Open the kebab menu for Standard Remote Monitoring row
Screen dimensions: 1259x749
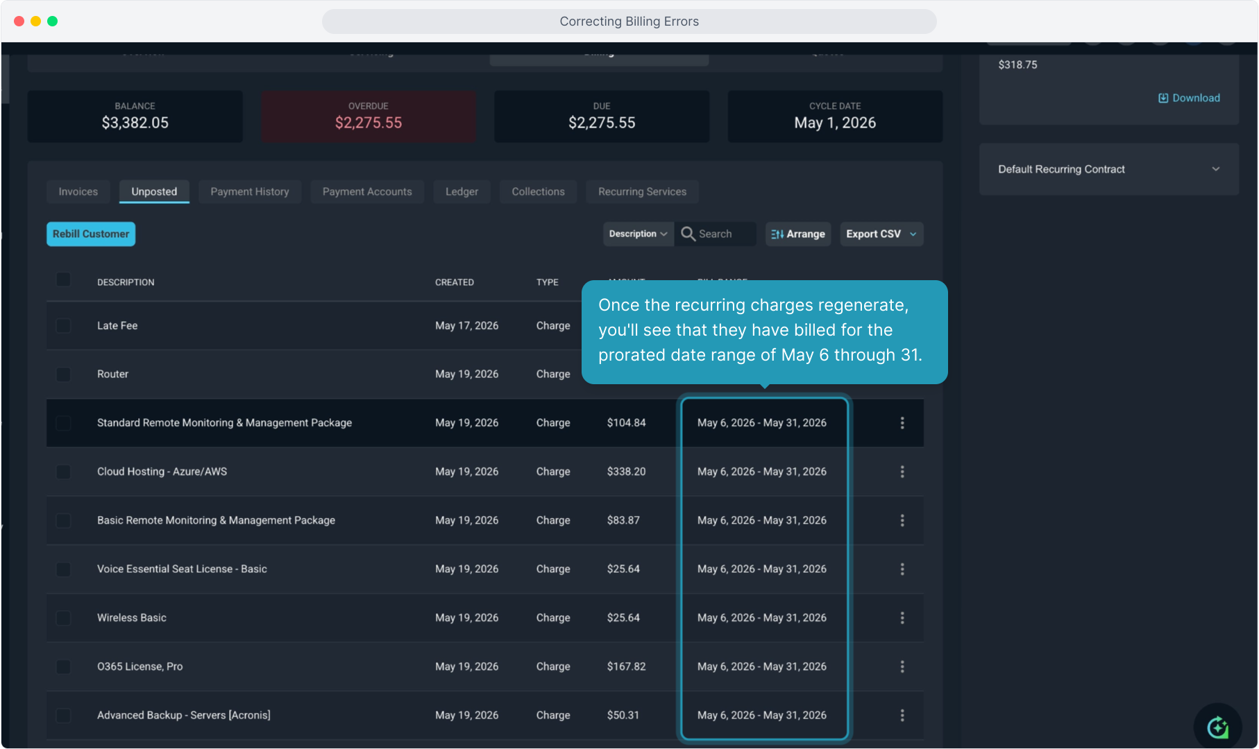pos(902,423)
